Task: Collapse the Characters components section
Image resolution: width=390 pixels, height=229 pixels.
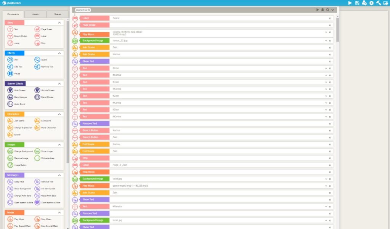Action: (59, 114)
